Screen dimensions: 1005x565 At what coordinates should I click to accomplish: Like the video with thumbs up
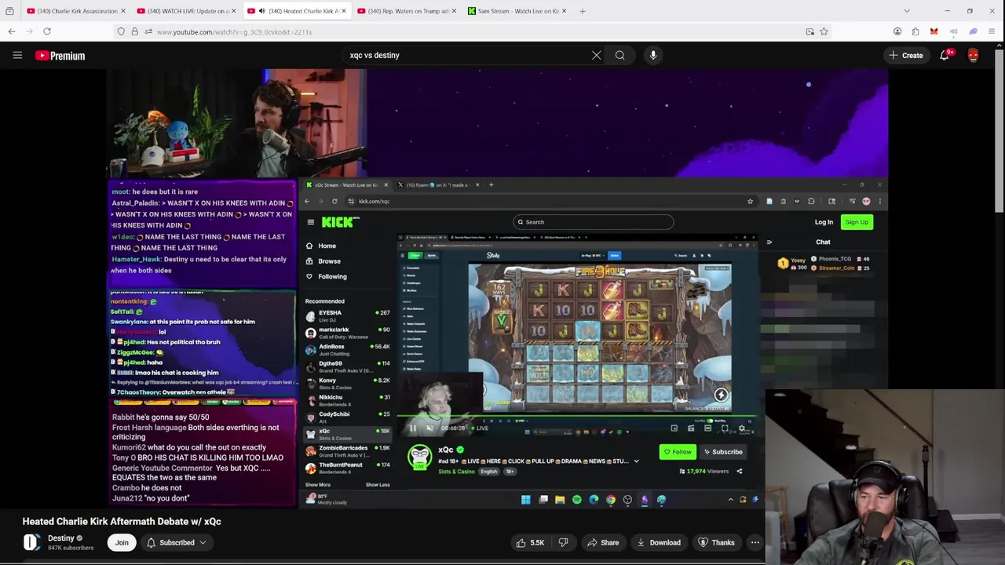tap(529, 542)
